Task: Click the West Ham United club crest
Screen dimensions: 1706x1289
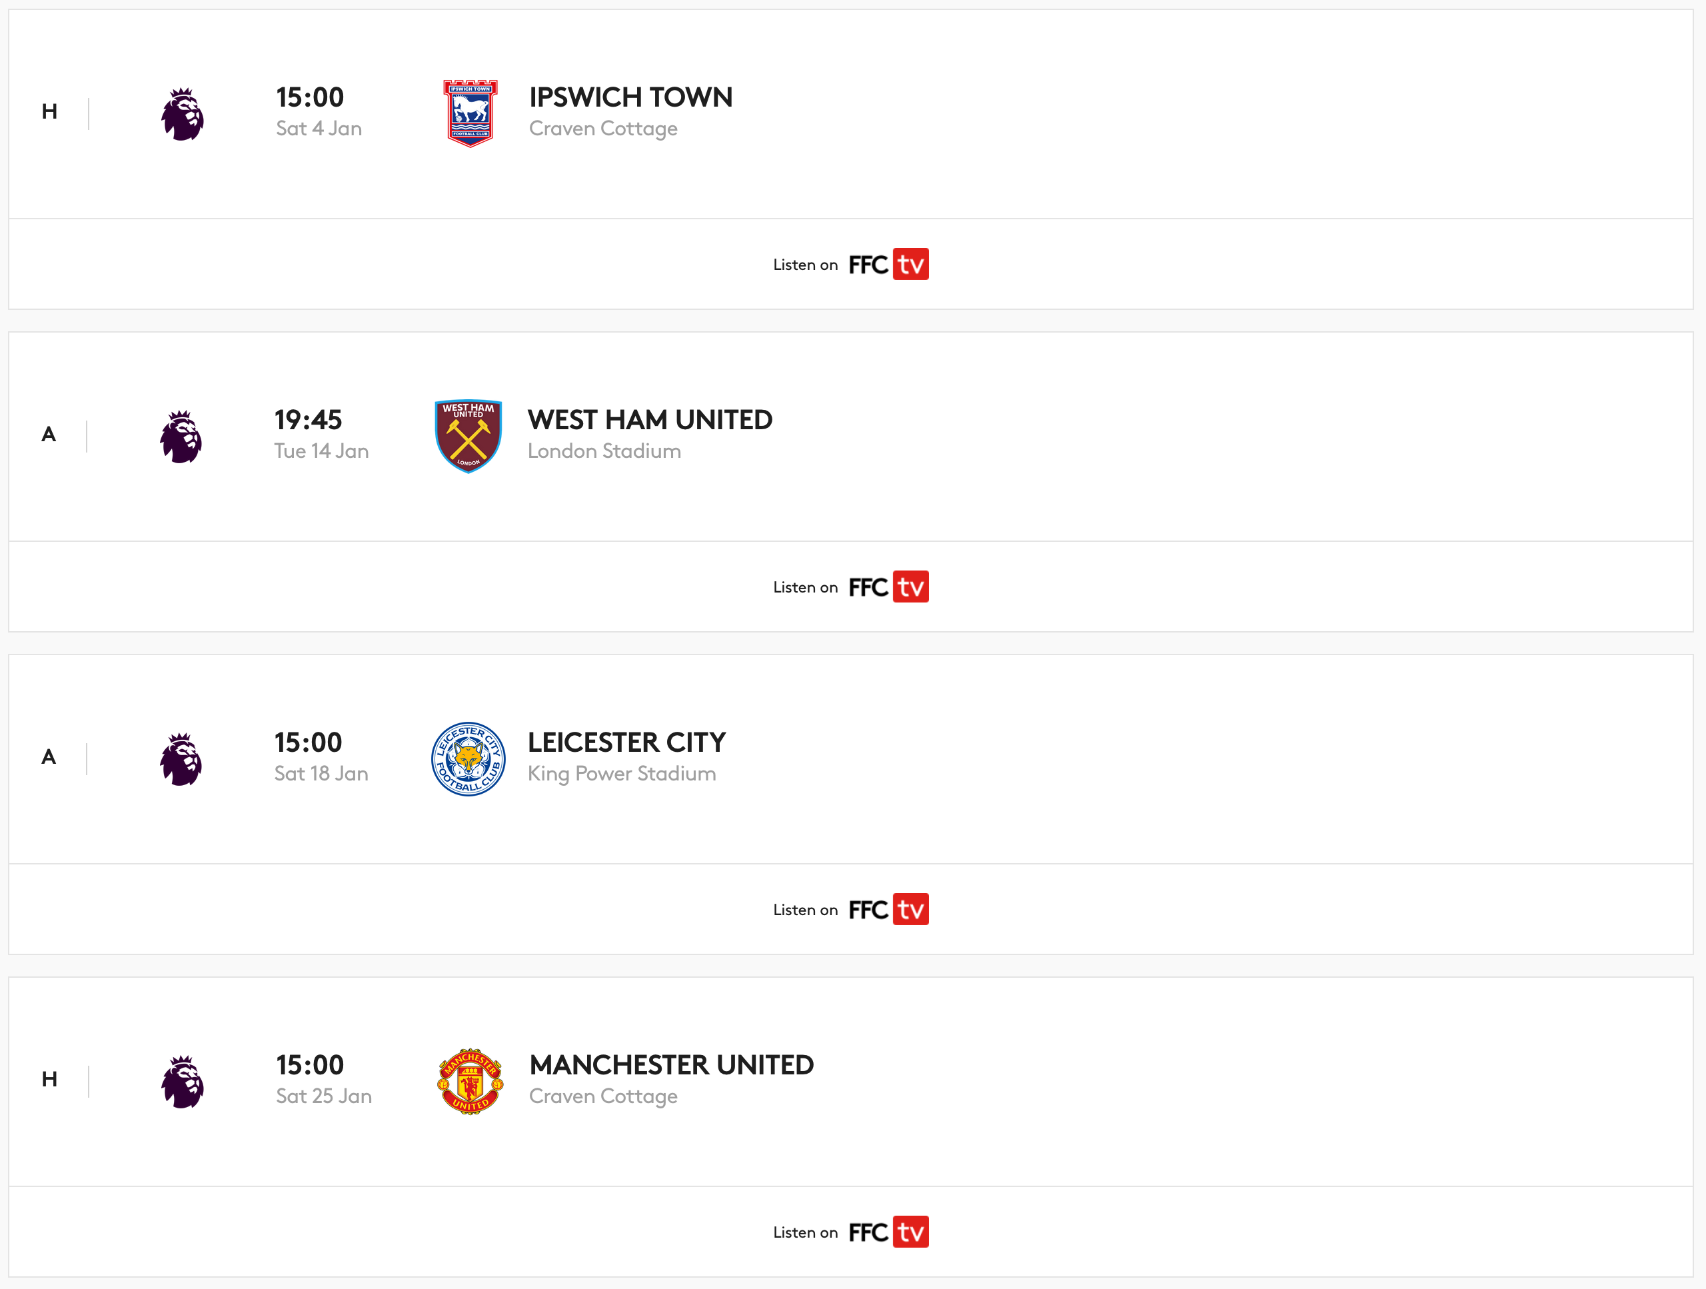Action: click(468, 436)
